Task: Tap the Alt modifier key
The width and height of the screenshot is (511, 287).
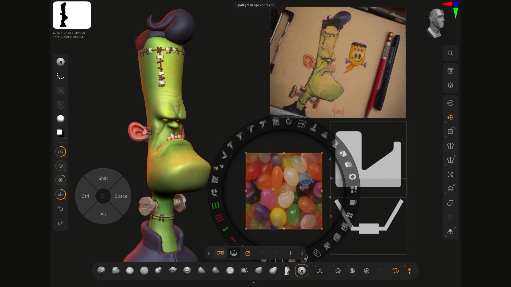Action: (x=103, y=214)
